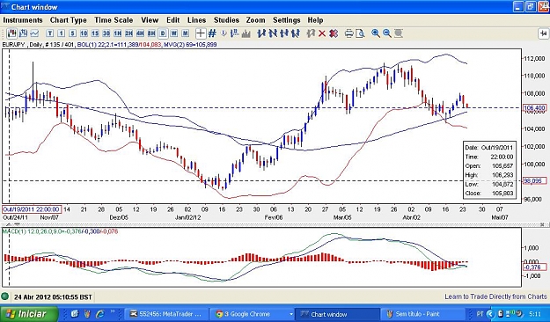Click the grey edit line icon
Screen dimensions: 550x322
pyautogui.click(x=311, y=33)
